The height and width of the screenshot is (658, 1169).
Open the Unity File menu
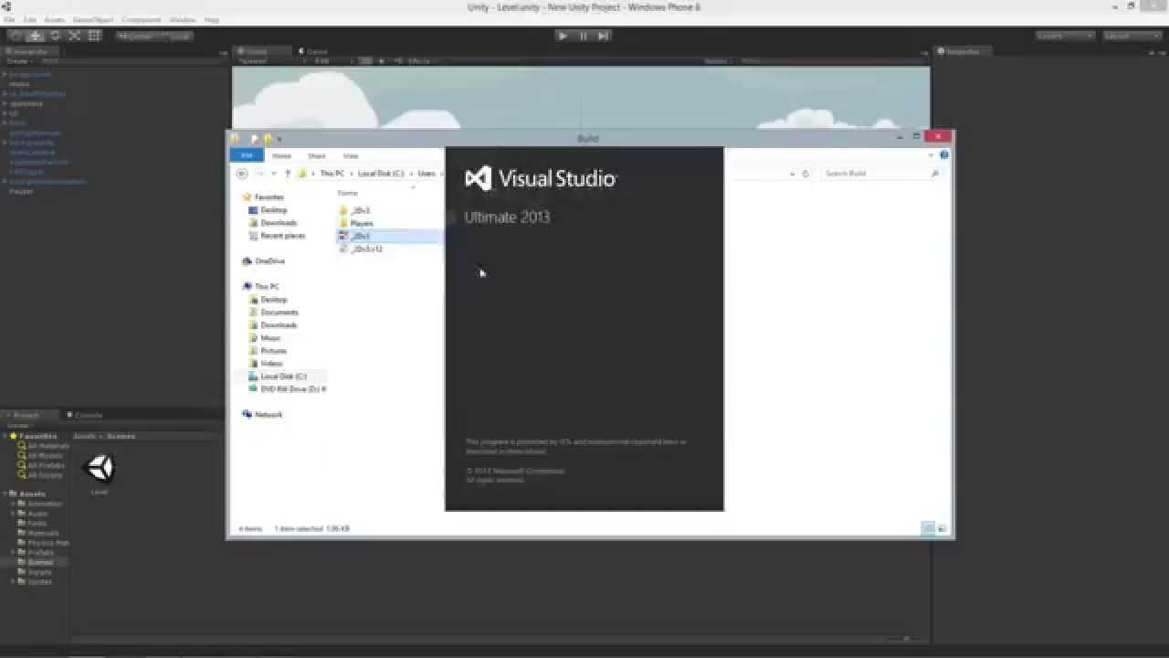[10, 19]
